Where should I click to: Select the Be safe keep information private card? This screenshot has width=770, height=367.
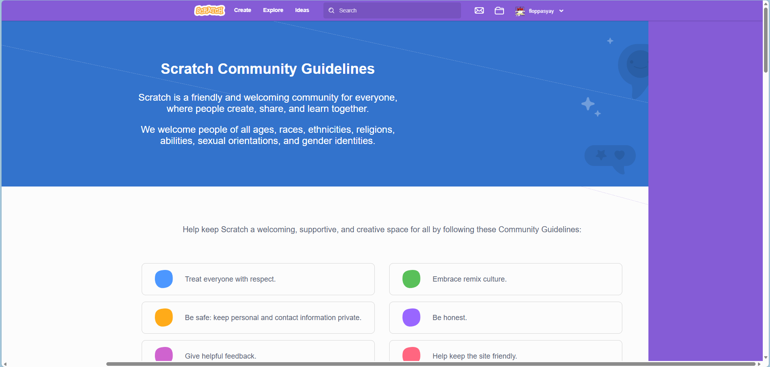tap(258, 318)
